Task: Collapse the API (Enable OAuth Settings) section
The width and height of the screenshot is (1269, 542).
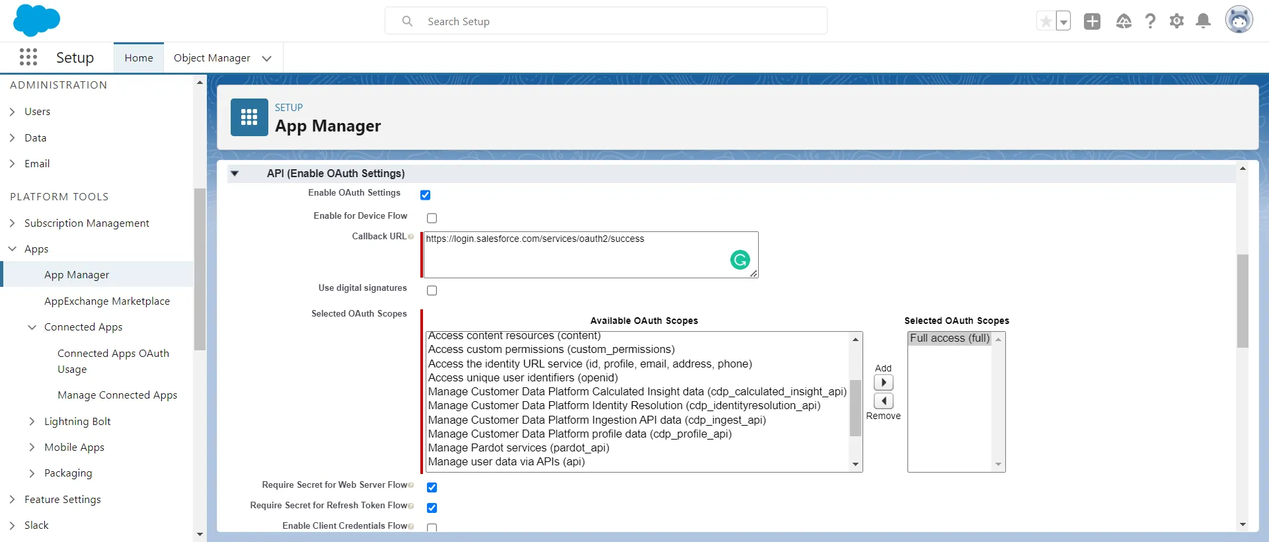Action: pos(235,174)
